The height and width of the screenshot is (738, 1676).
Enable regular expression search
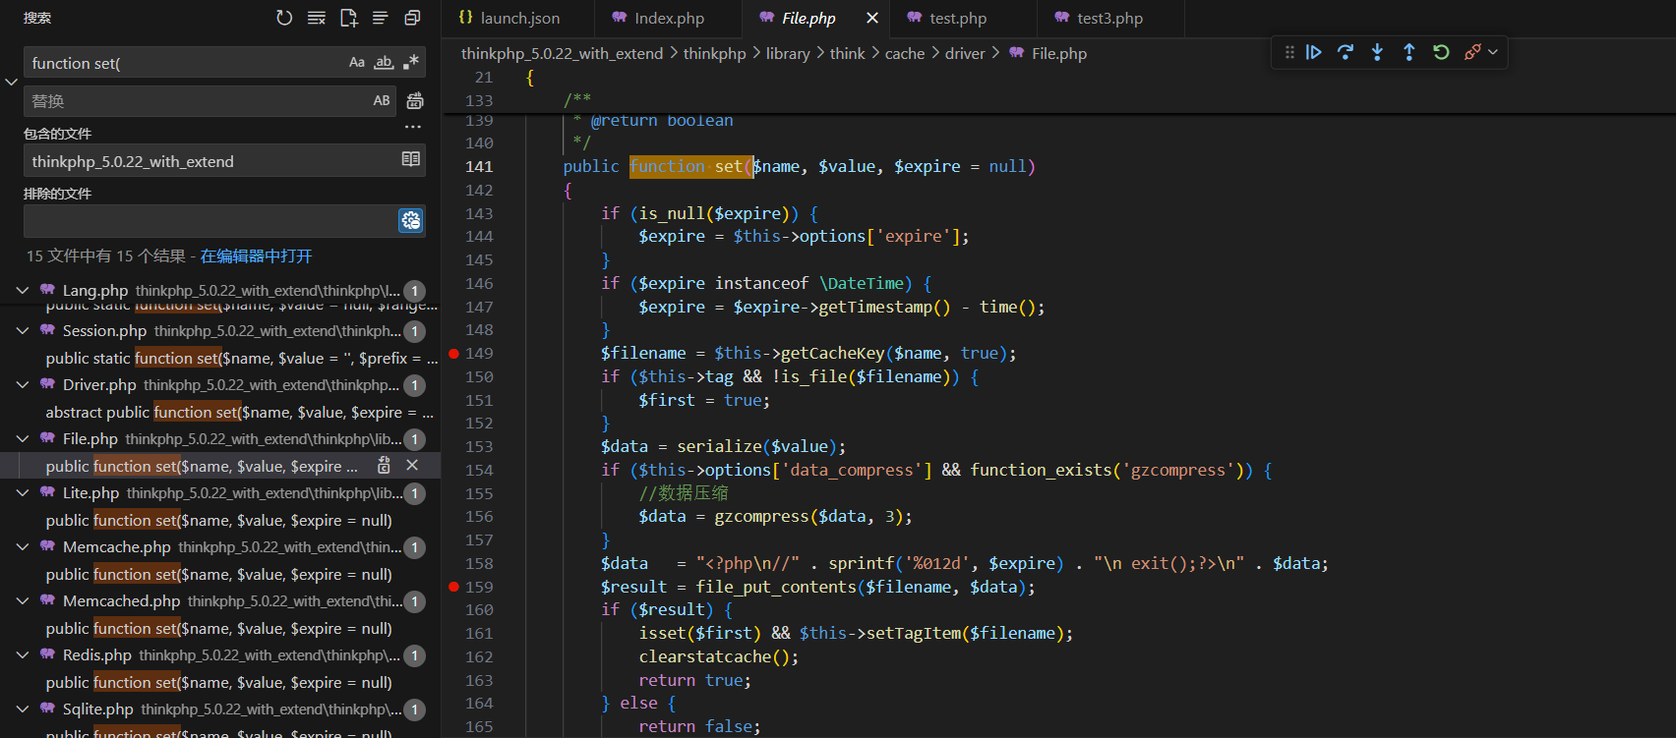[411, 63]
